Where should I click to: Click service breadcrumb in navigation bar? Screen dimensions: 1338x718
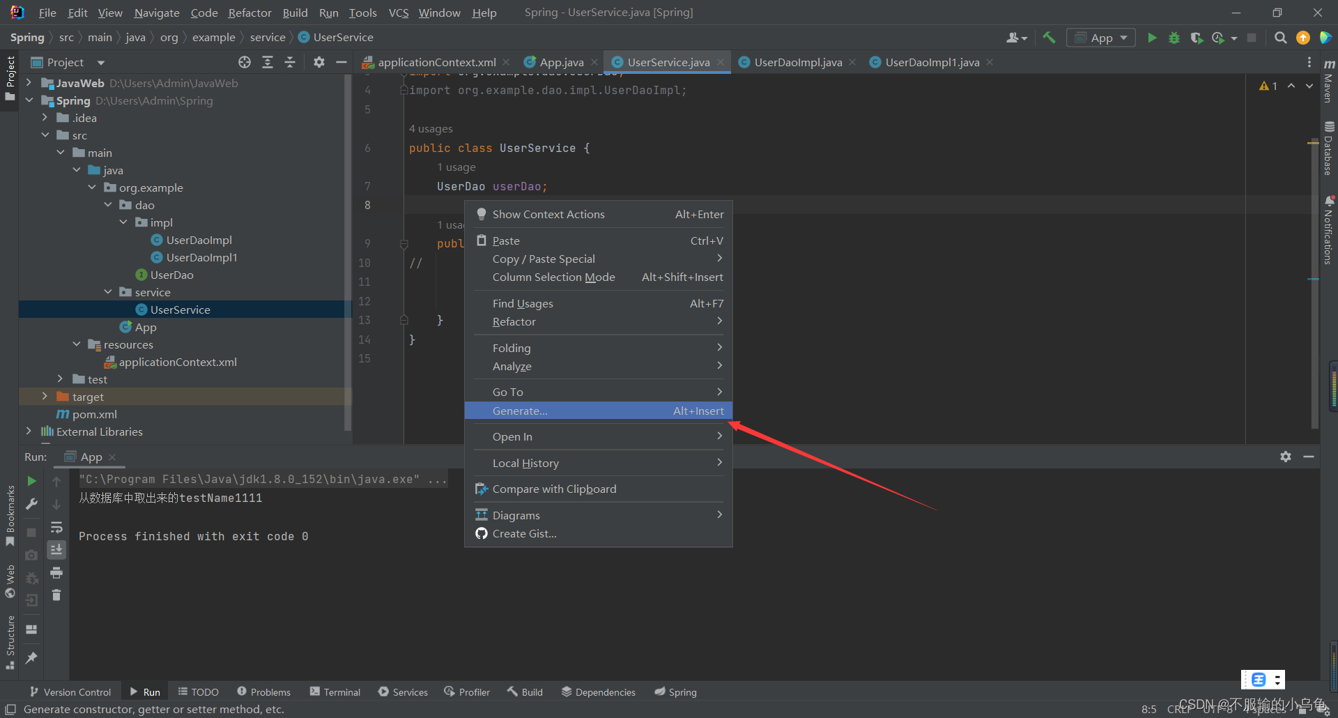(x=268, y=37)
